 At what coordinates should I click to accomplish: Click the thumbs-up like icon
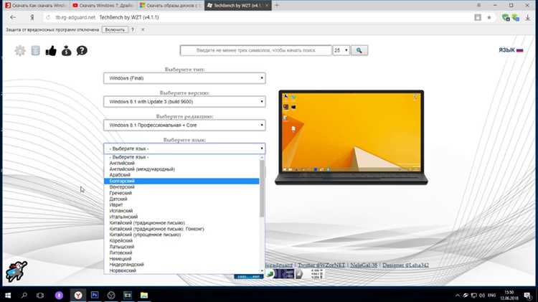(x=51, y=51)
